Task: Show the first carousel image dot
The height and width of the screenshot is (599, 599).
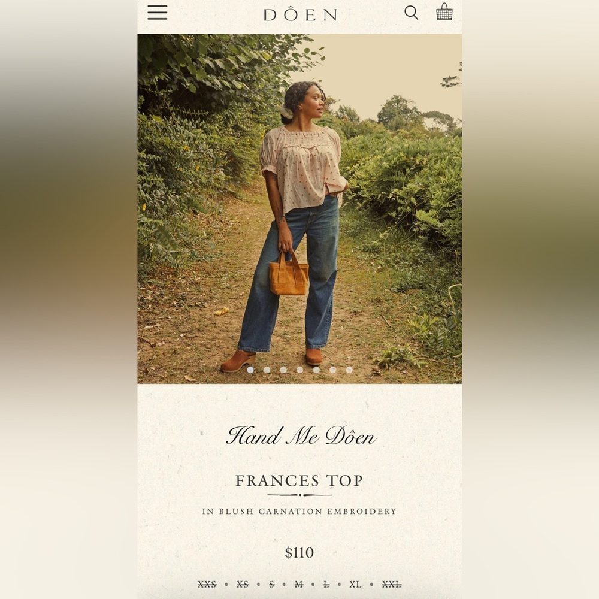Action: click(250, 370)
